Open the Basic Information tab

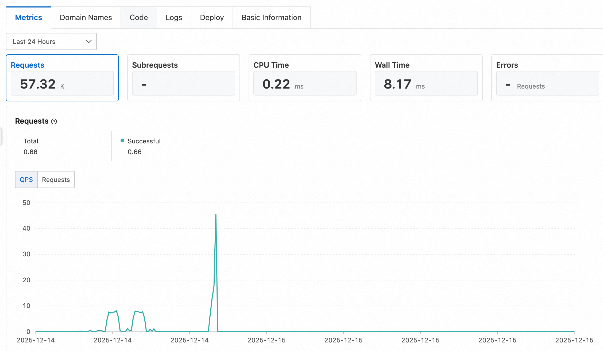[272, 18]
